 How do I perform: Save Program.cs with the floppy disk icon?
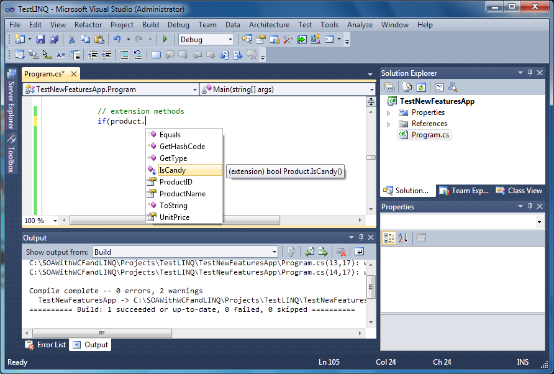(40, 39)
